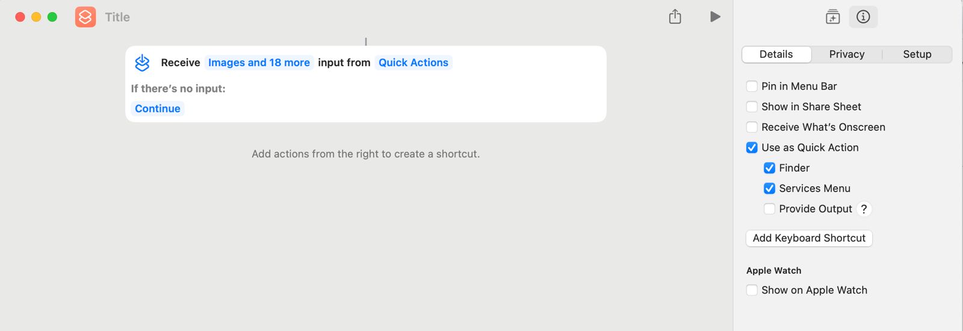Uncheck the Finder quick action option

pyautogui.click(x=769, y=168)
